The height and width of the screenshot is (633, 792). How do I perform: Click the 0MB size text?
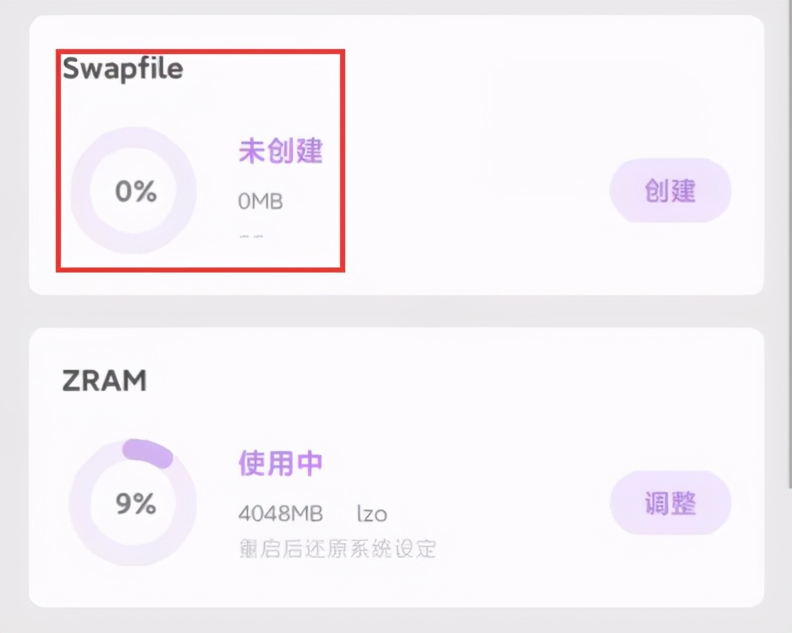click(x=260, y=201)
